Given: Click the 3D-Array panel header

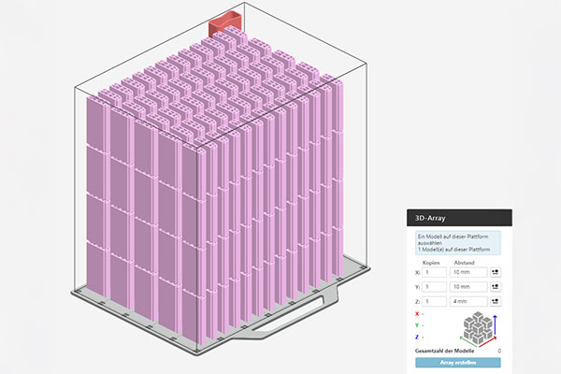Looking at the screenshot, I should point(458,219).
